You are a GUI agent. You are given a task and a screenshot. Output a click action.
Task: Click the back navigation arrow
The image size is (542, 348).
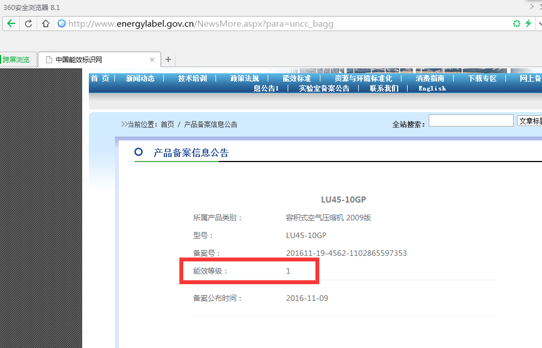pyautogui.click(x=11, y=23)
